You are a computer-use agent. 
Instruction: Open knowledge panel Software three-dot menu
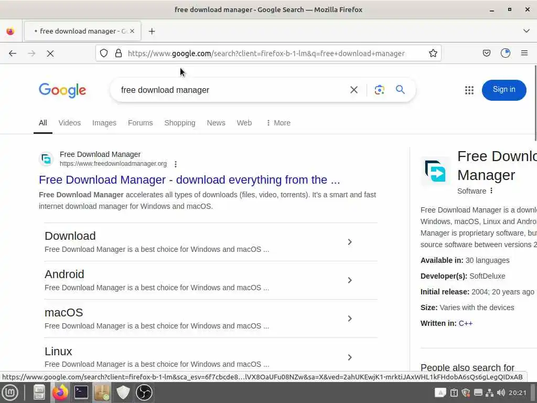coord(491,191)
